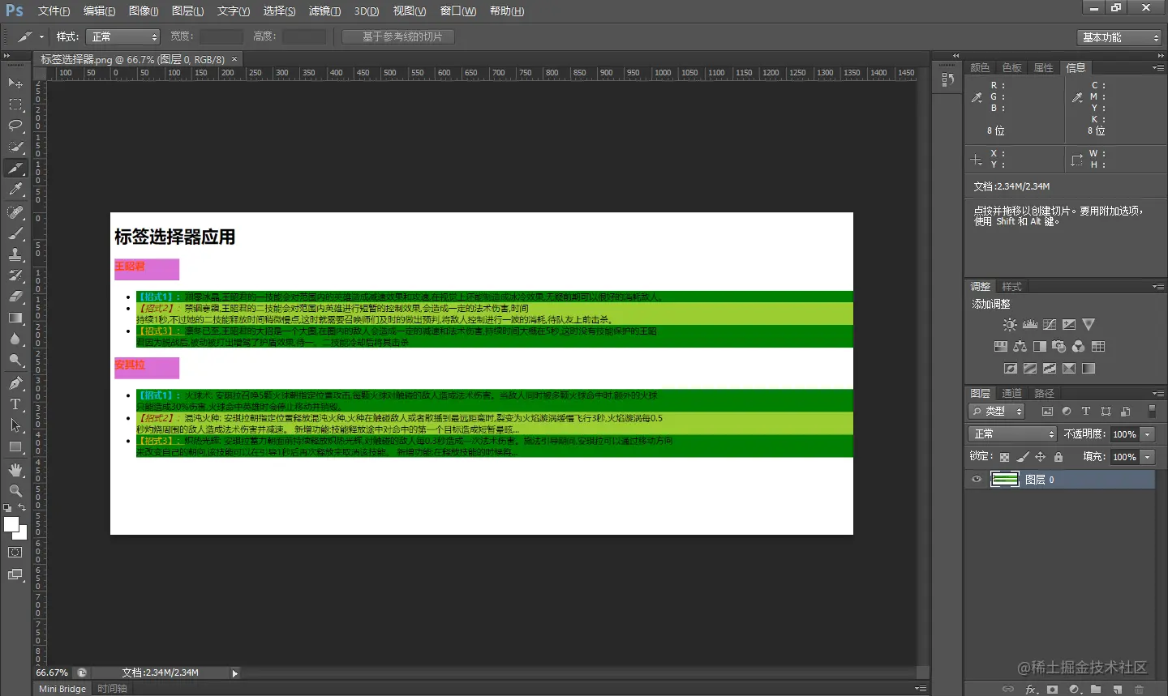The image size is (1168, 696).
Task: Delete layer with the trash icon
Action: (x=1139, y=690)
